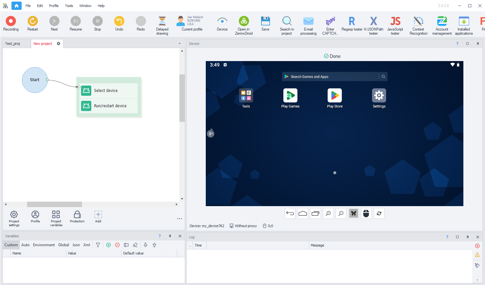
Task: Zoom in on the device screenshot
Action: (x=328, y=213)
